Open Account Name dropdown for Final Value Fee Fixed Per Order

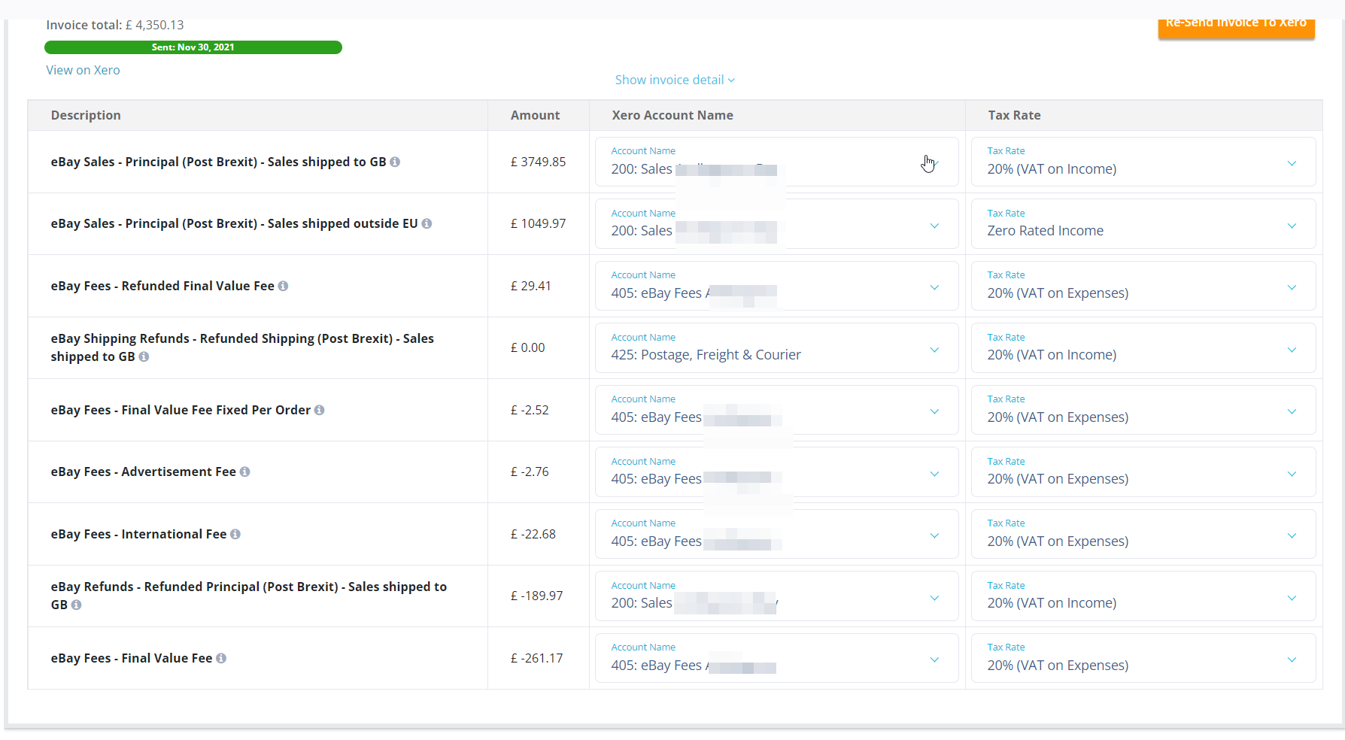point(776,410)
